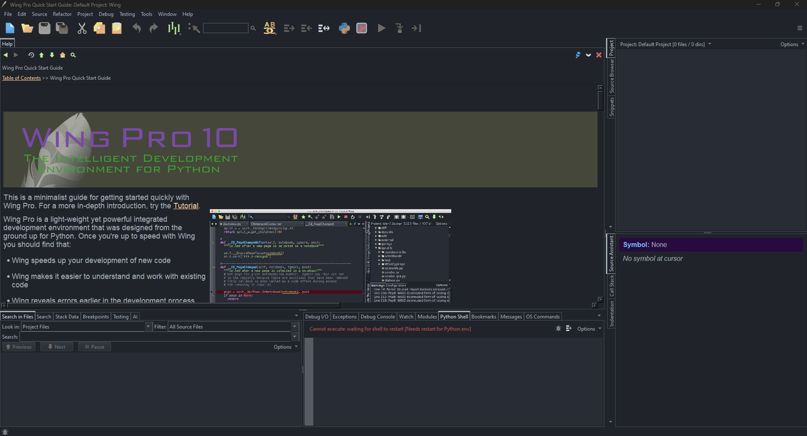Screen dimensions: 807x436
Task: Open the Testing menu
Action: click(127, 14)
